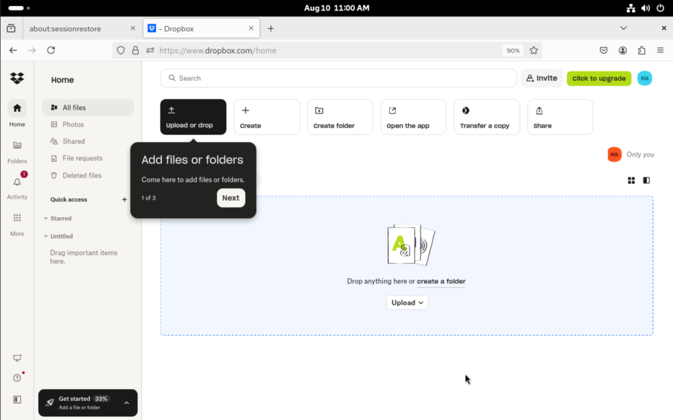
Task: Add item to Quick access with plus
Action: pyautogui.click(x=124, y=199)
